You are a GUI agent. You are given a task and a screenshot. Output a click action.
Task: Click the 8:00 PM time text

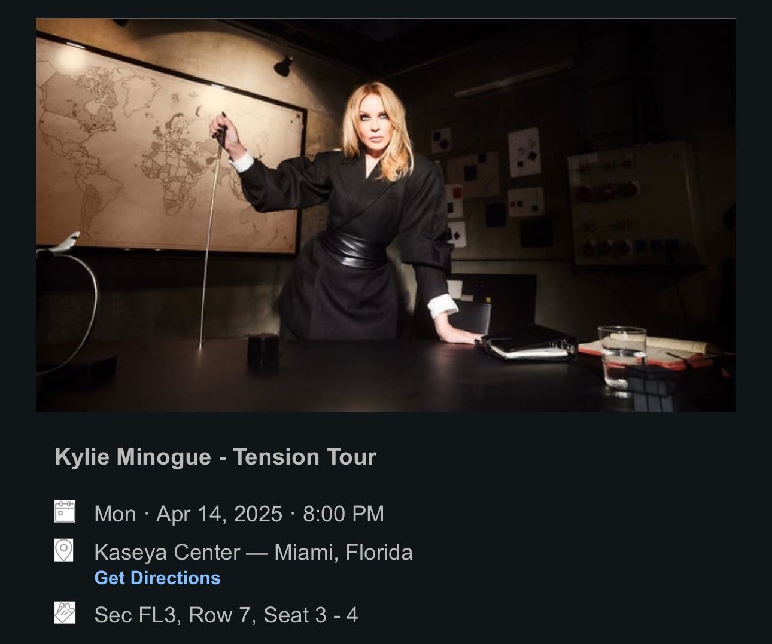(x=344, y=514)
